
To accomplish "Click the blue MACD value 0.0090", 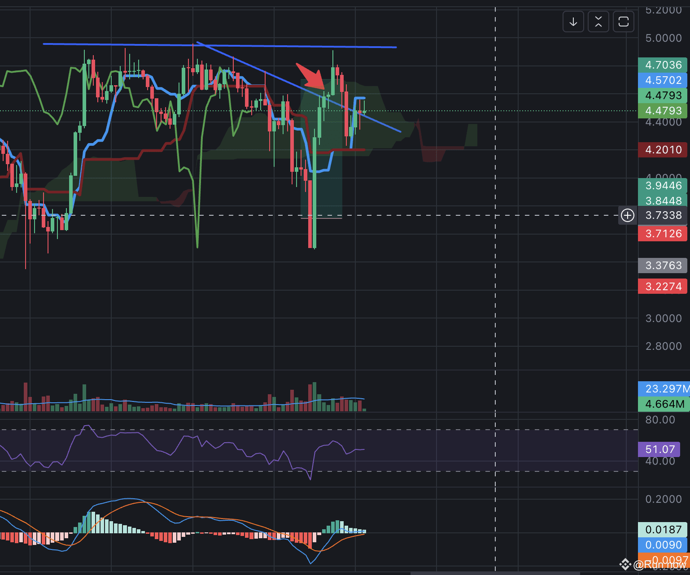I will coord(663,545).
